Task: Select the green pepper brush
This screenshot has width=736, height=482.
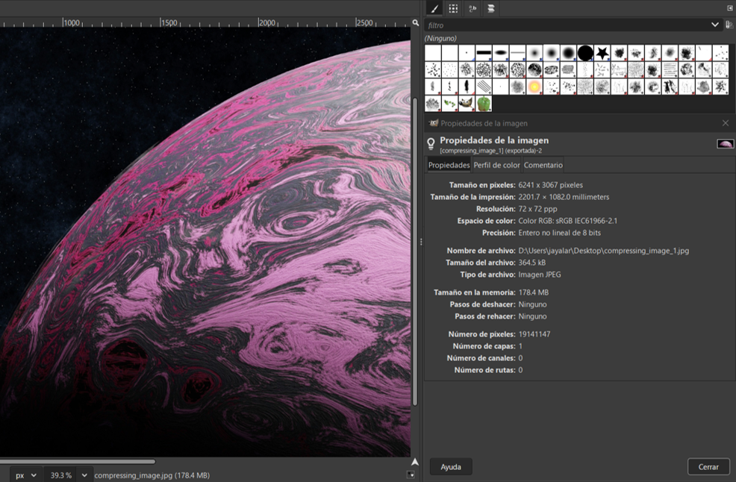Action: pos(484,103)
